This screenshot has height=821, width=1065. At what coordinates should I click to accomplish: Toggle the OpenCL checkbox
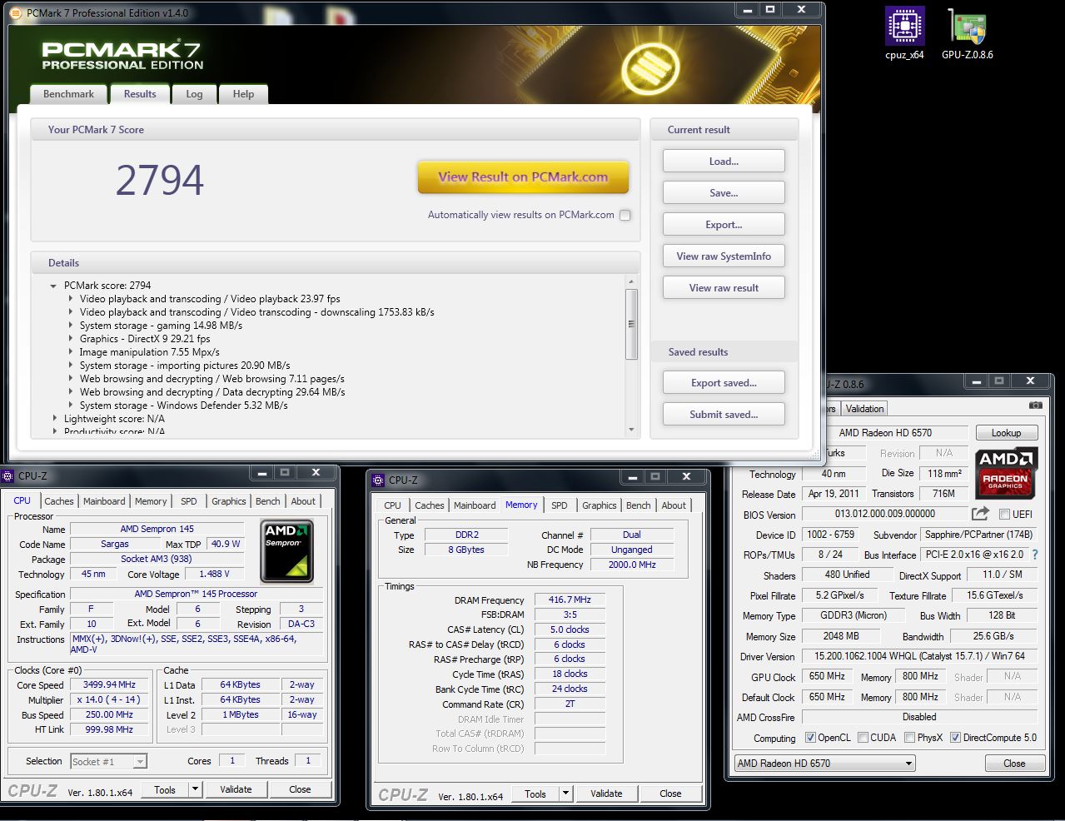point(810,738)
